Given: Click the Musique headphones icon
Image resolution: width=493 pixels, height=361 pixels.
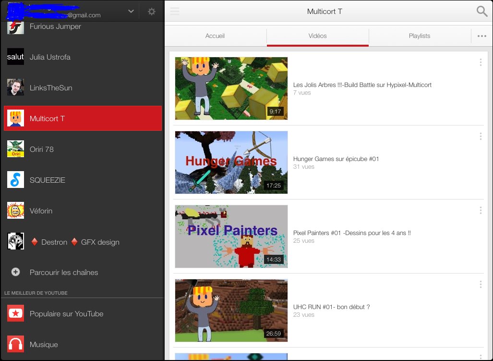Looking at the screenshot, I should pos(15,344).
